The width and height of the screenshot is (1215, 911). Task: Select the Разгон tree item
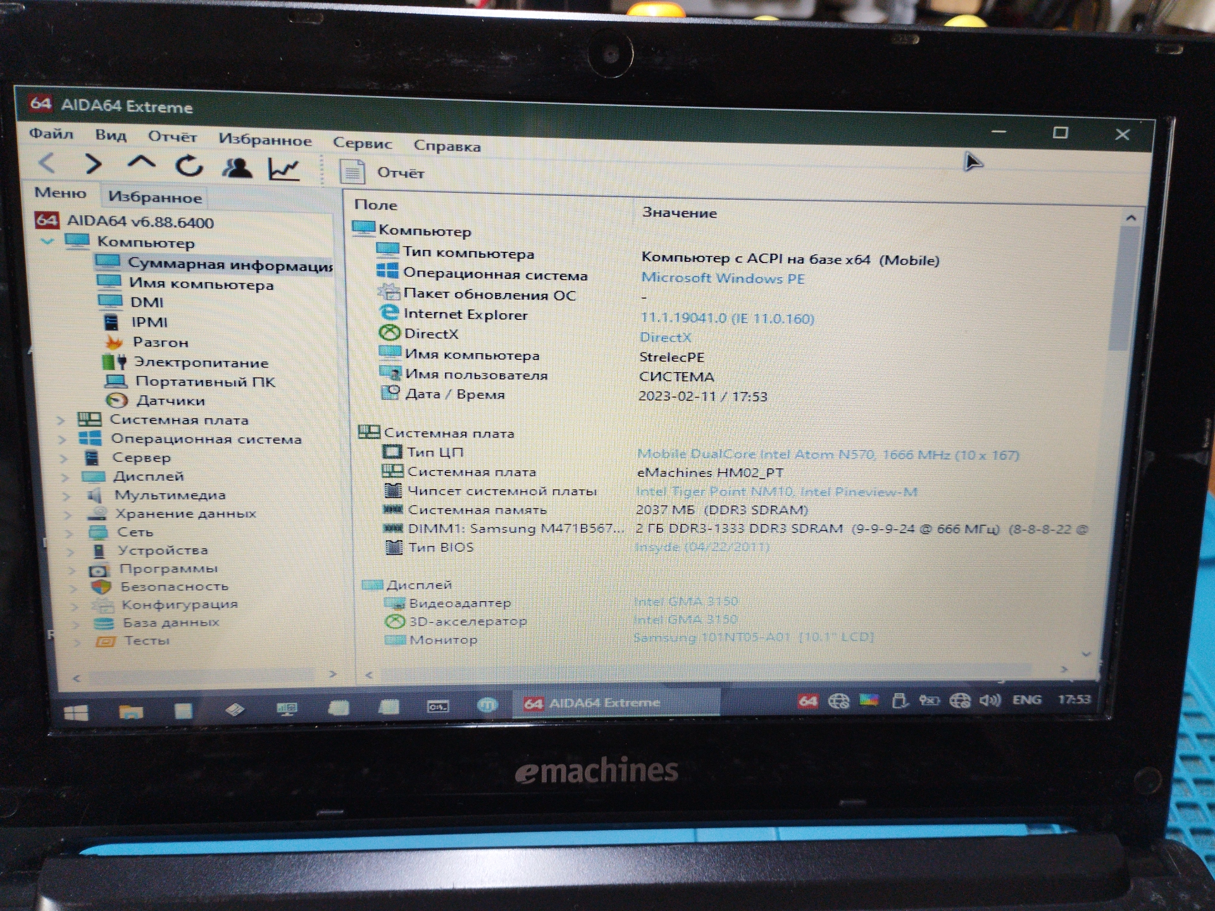click(x=146, y=342)
